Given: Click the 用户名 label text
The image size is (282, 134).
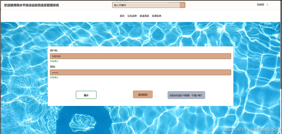Looking at the screenshot, I should pyautogui.click(x=54, y=51).
